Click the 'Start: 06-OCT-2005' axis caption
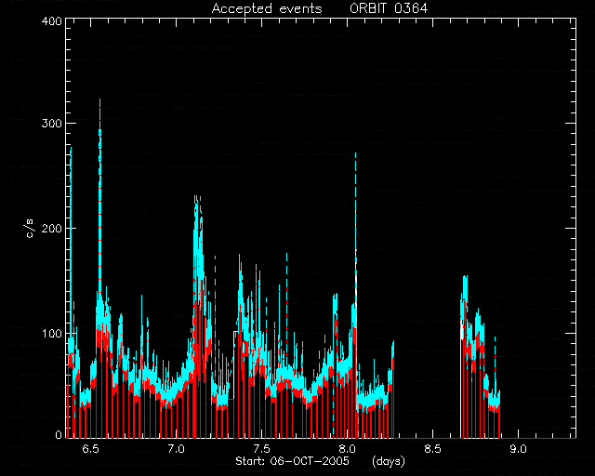Viewport: 595px width, 476px height. (292, 461)
